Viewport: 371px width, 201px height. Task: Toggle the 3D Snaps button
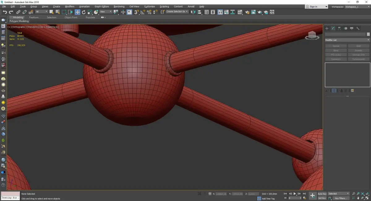pos(136,12)
